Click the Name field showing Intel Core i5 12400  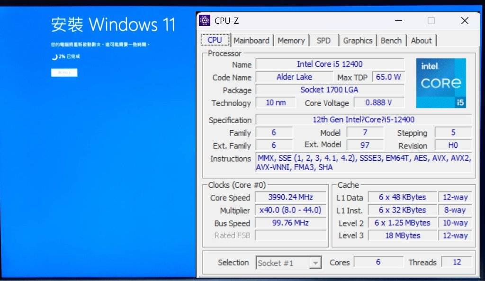[x=330, y=64]
